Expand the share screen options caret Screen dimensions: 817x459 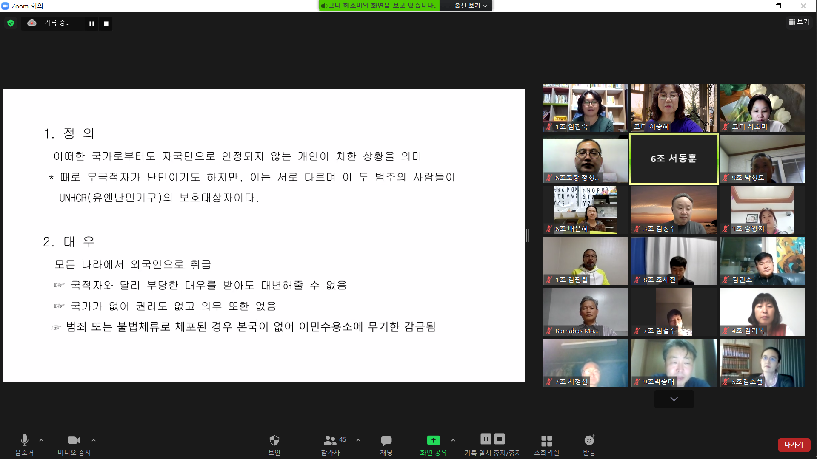(x=453, y=440)
